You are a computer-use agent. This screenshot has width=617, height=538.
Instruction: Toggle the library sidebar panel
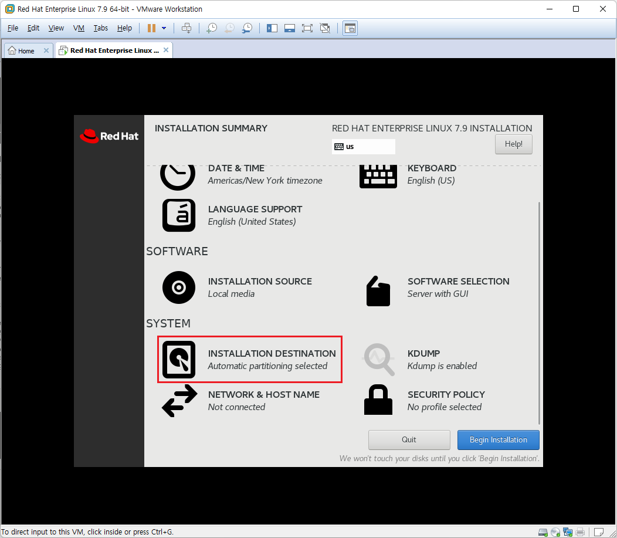pos(272,28)
